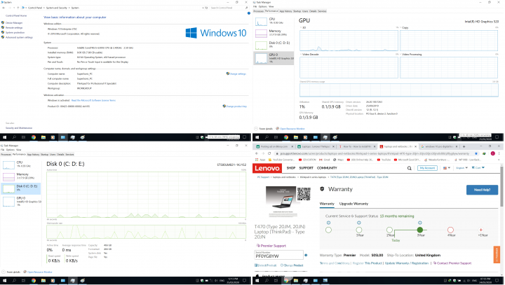Open the Cart dropdown
Viewport: 505px width, 285px height.
coord(478,167)
